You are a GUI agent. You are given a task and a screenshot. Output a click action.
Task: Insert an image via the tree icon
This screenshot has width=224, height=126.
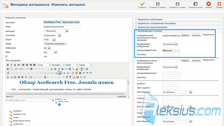click(x=55, y=69)
